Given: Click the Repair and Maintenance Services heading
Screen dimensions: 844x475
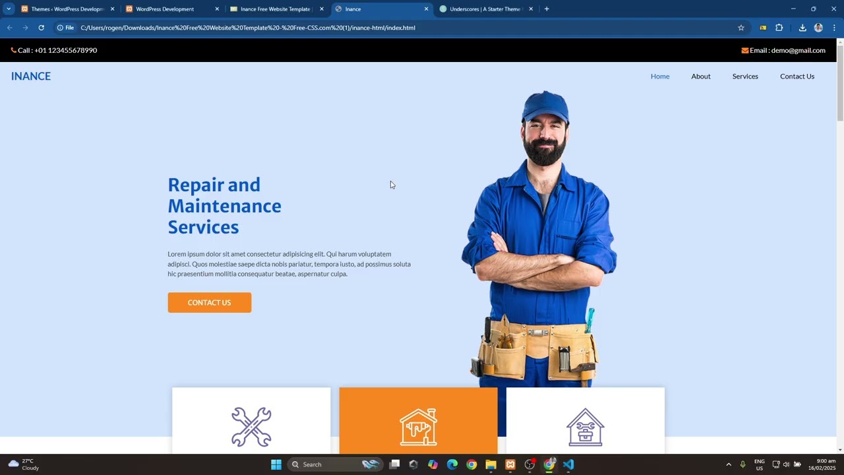Looking at the screenshot, I should tap(224, 206).
